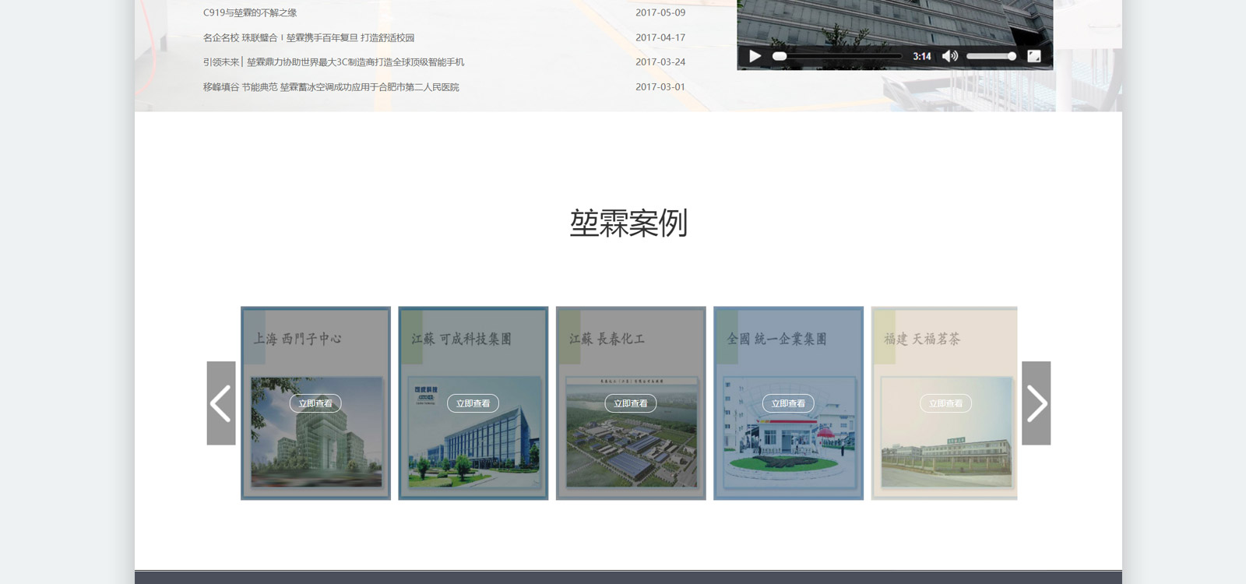Play the video in the player
This screenshot has height=584, width=1246.
pos(755,56)
